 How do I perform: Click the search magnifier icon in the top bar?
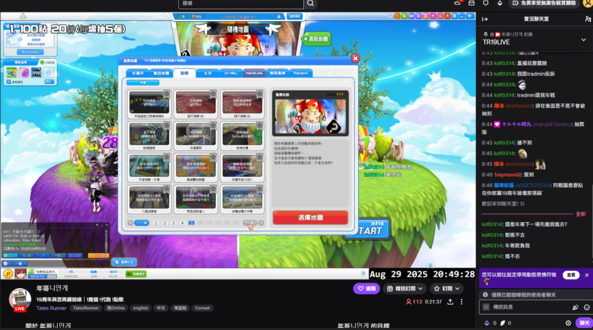point(310,4)
